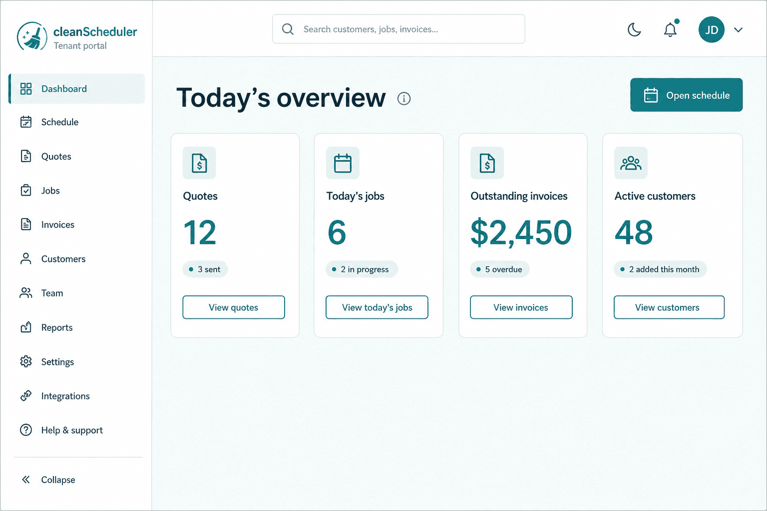Click the Dashboard grid icon in sidebar

[26, 89]
